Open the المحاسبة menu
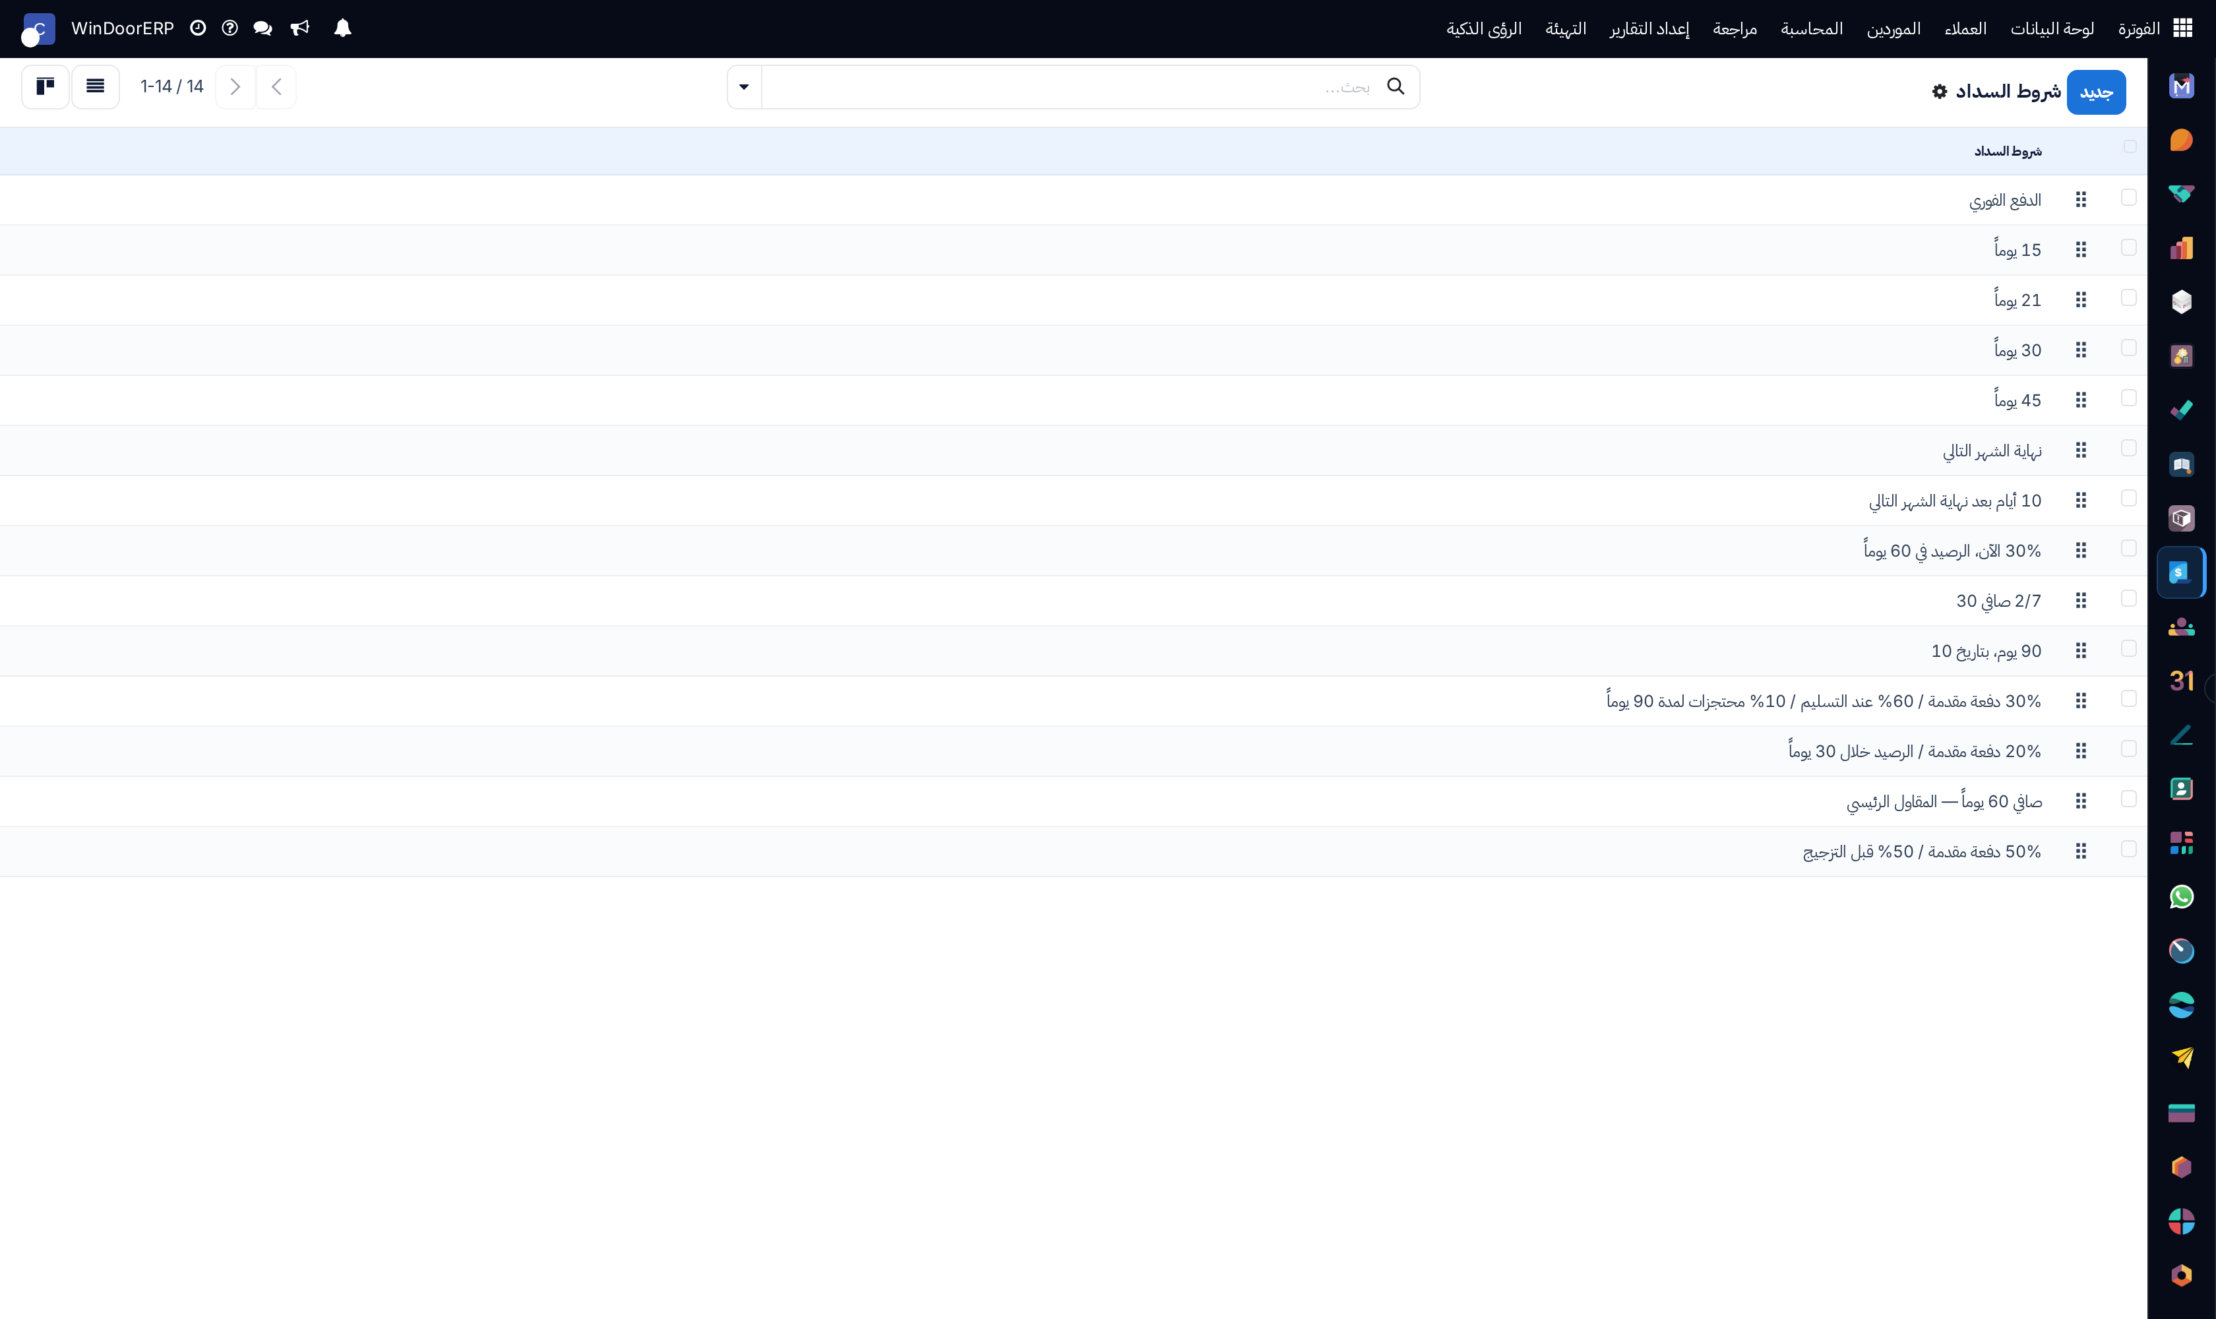 pos(1812,28)
